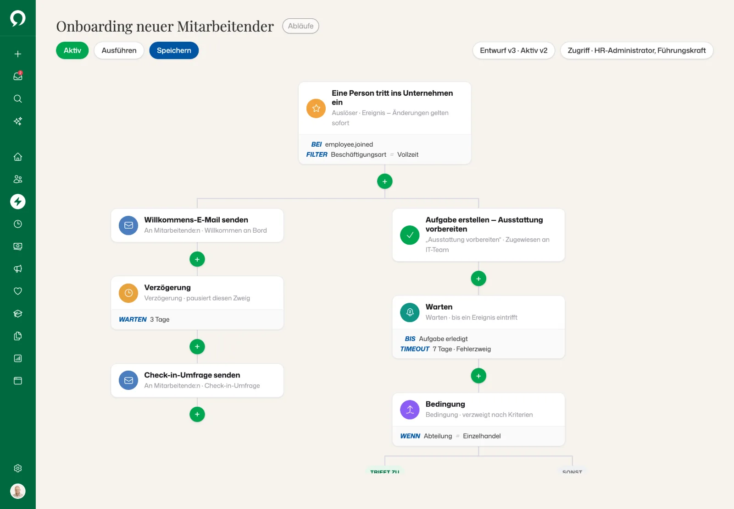Go to the house home icon
Viewport: 734px width, 509px height.
point(18,157)
